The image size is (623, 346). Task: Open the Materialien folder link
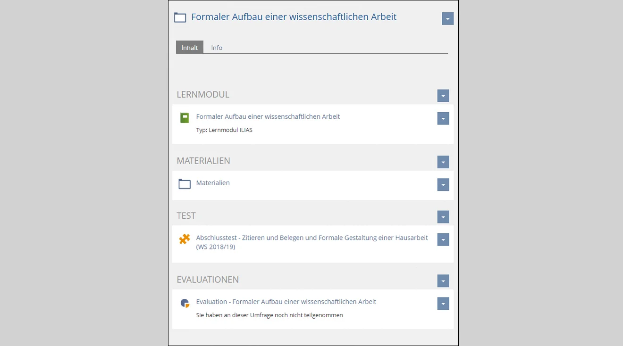(x=213, y=182)
